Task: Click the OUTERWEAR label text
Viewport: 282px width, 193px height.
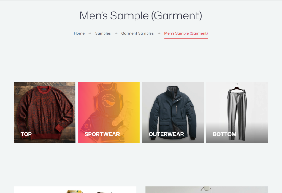Action: [x=166, y=134]
